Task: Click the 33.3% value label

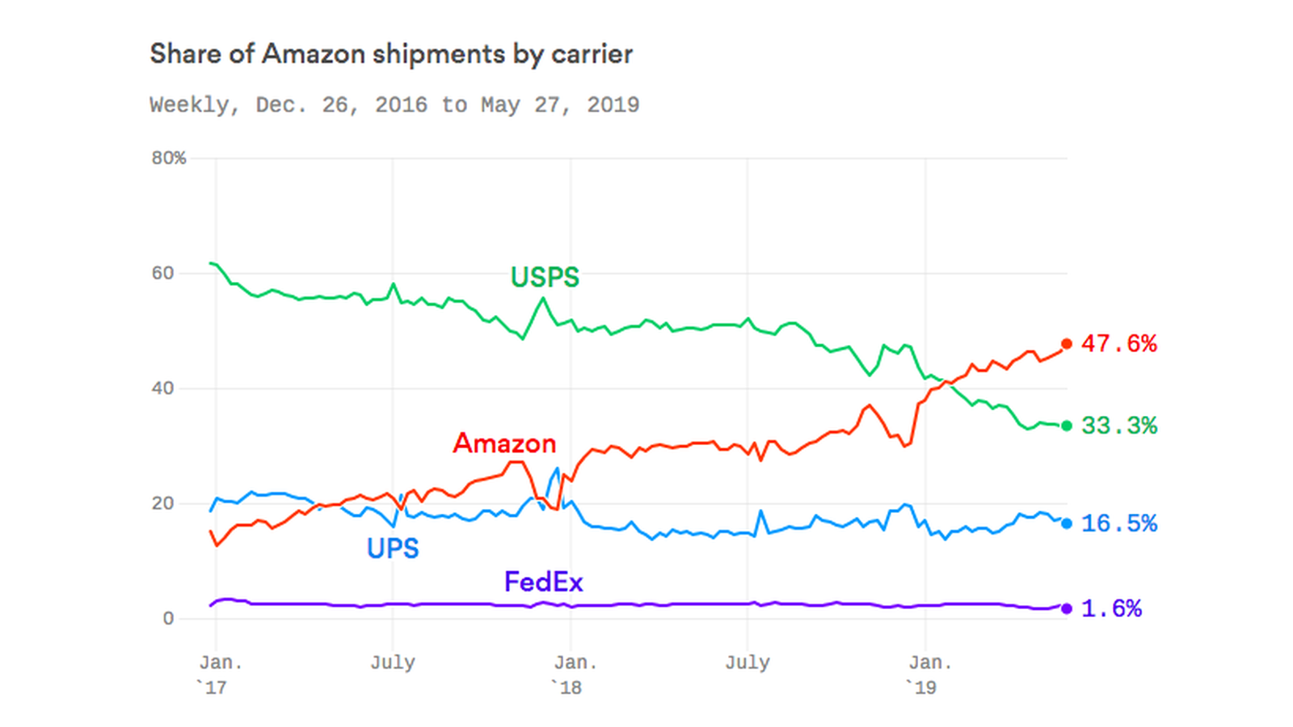Action: [1119, 426]
